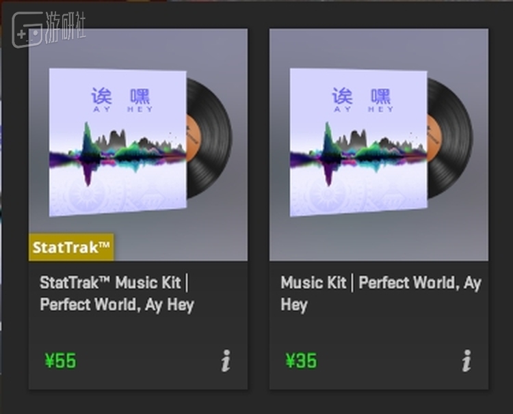Select the StatTrak Ay Hey album cover
This screenshot has width=513, height=414.
coord(118,143)
